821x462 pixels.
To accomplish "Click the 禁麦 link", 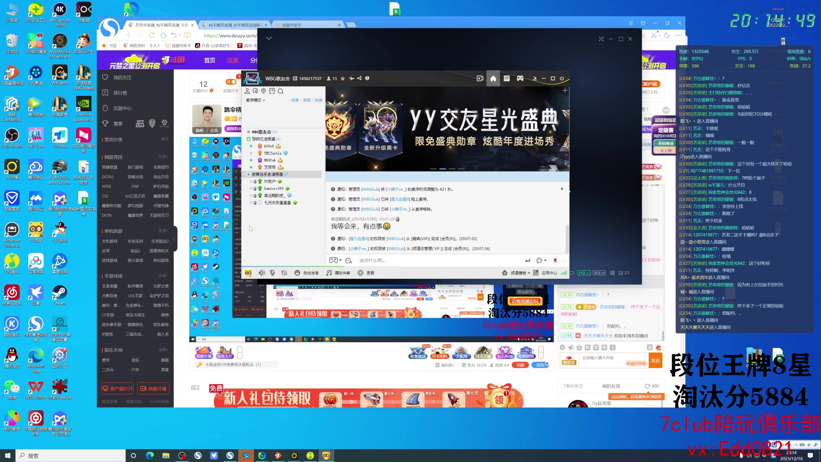I will pos(307,100).
